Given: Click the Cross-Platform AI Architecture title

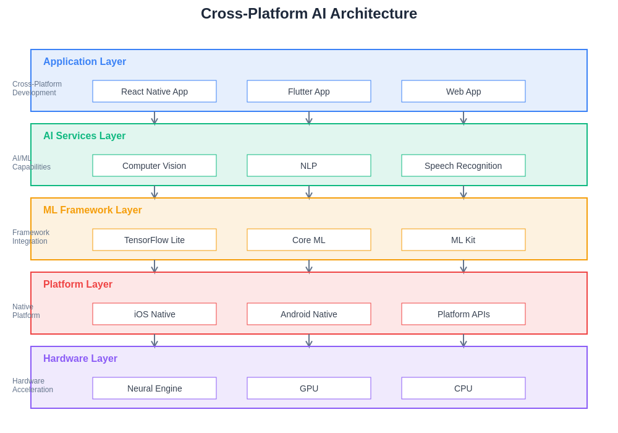Looking at the screenshot, I should tap(309, 14).
